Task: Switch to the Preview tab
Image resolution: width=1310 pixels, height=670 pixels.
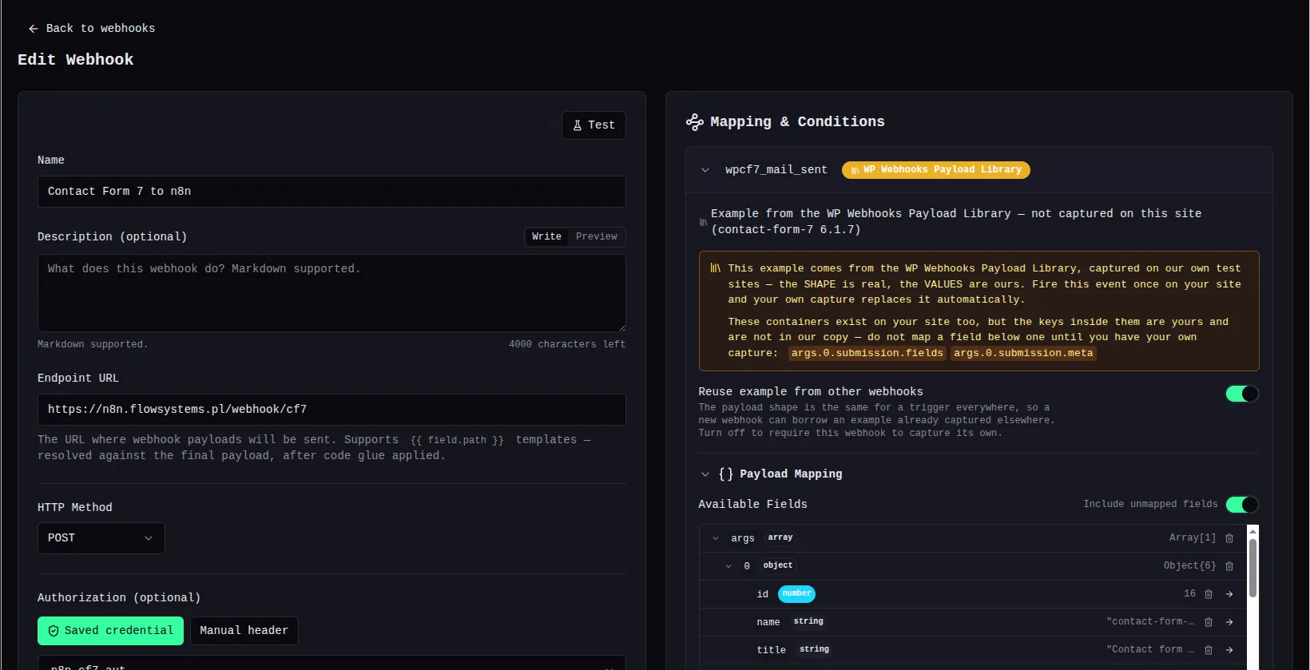Action: (597, 237)
